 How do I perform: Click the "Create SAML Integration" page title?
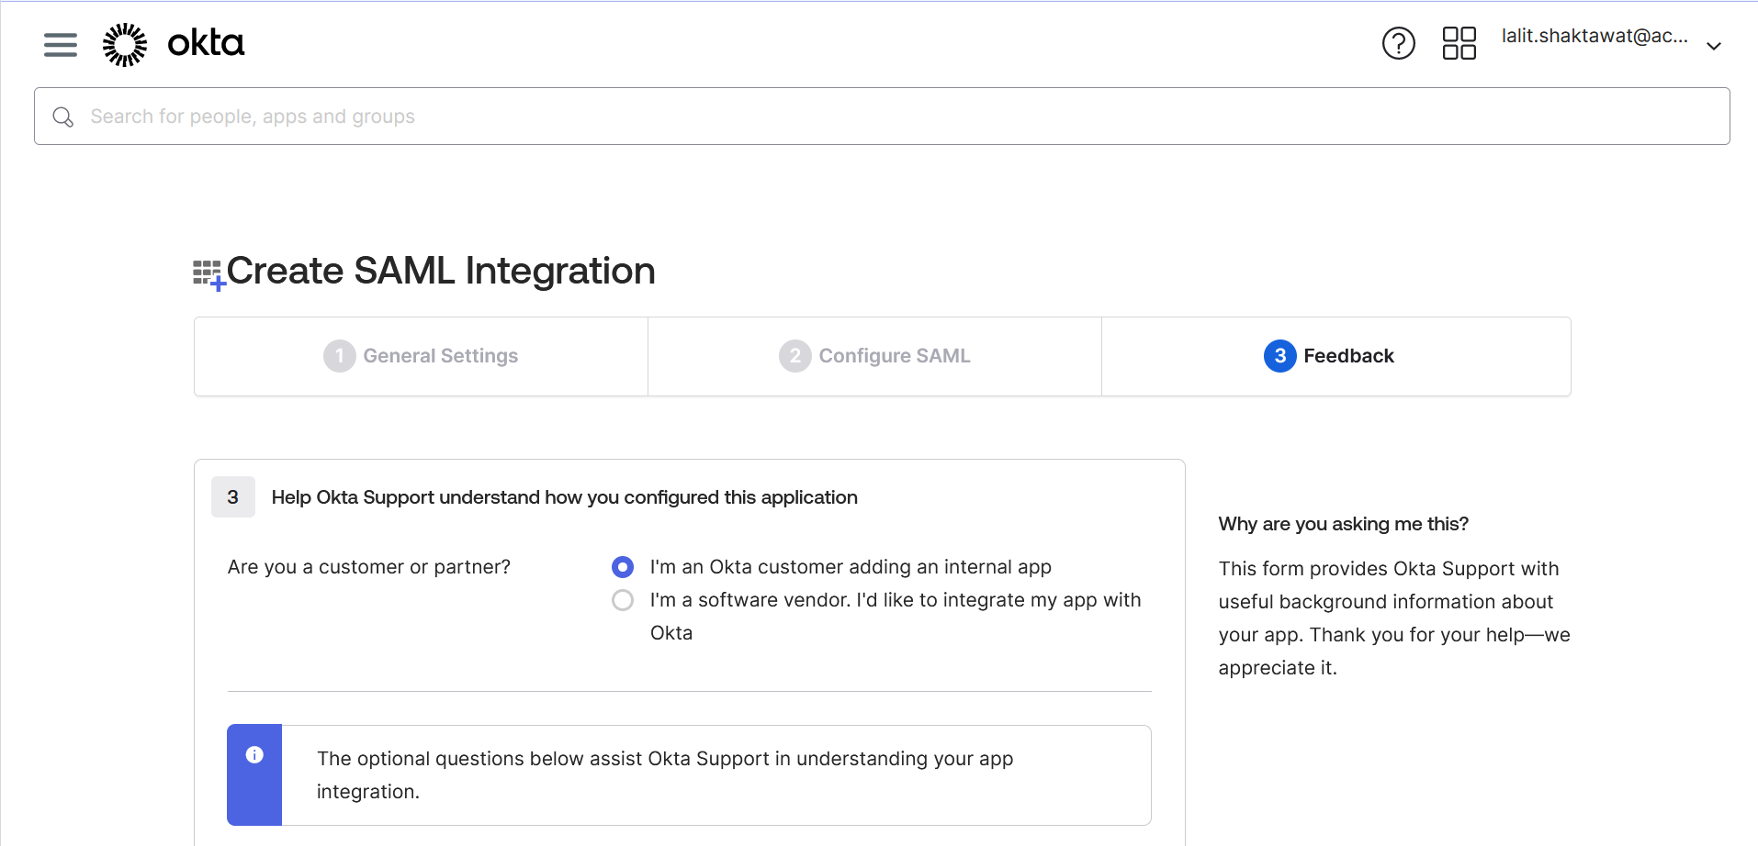click(x=441, y=271)
